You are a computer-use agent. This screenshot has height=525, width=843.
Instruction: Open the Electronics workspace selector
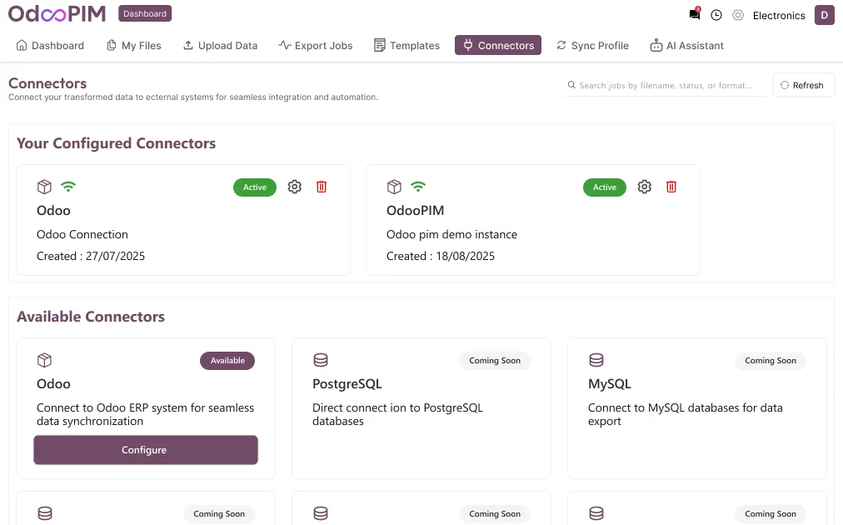coord(779,15)
